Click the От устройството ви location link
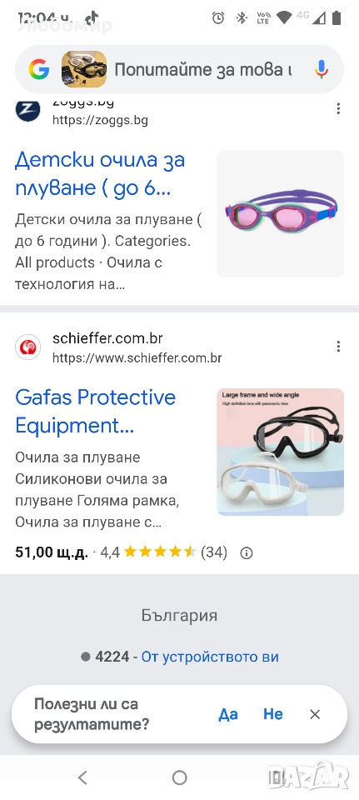The width and height of the screenshot is (359, 800). [210, 657]
